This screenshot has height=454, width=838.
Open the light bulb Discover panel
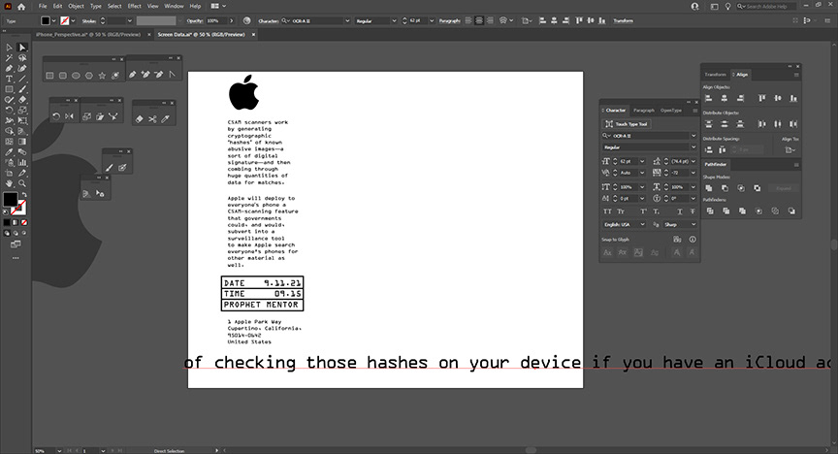pos(727,7)
